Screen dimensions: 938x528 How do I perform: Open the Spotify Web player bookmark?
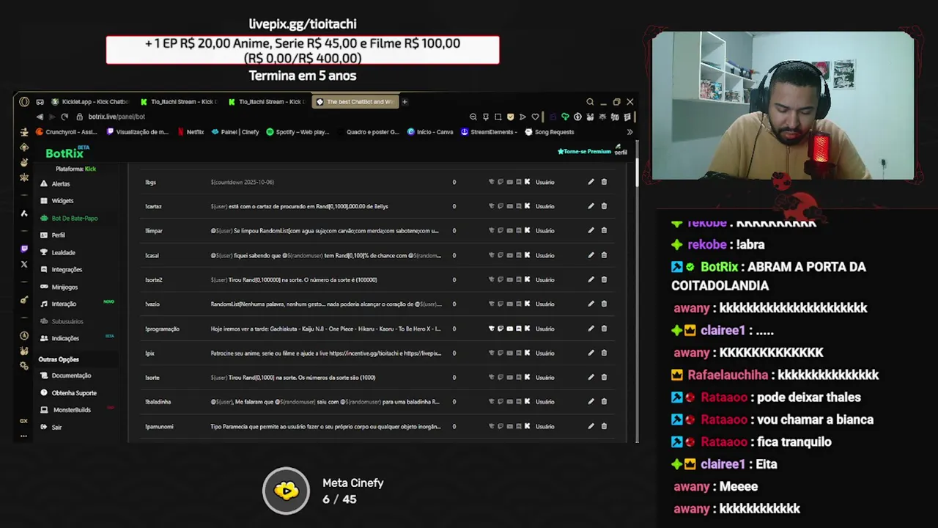click(x=298, y=132)
